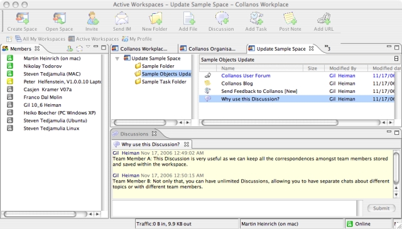Select member Casjen Kramer V07a
Image resolution: width=402 pixels, height=229 pixels.
[x=48, y=89]
